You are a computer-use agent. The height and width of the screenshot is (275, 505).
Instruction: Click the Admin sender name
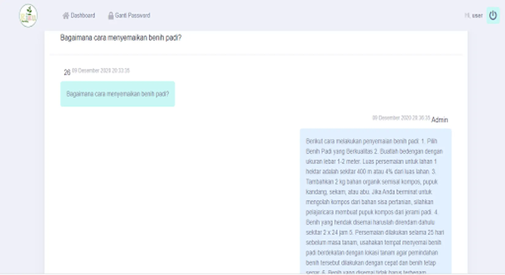coord(440,120)
